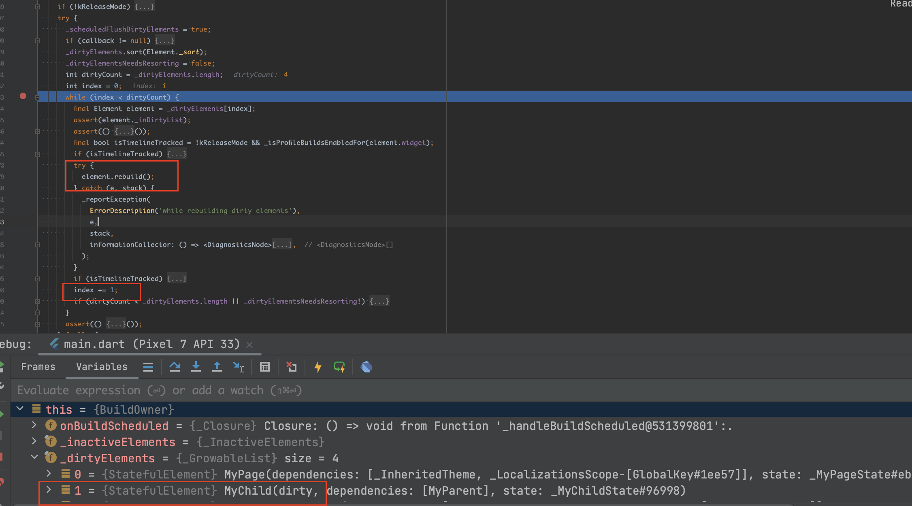
Task: Click list icon of element 0 MyPage
Action: tap(66, 474)
